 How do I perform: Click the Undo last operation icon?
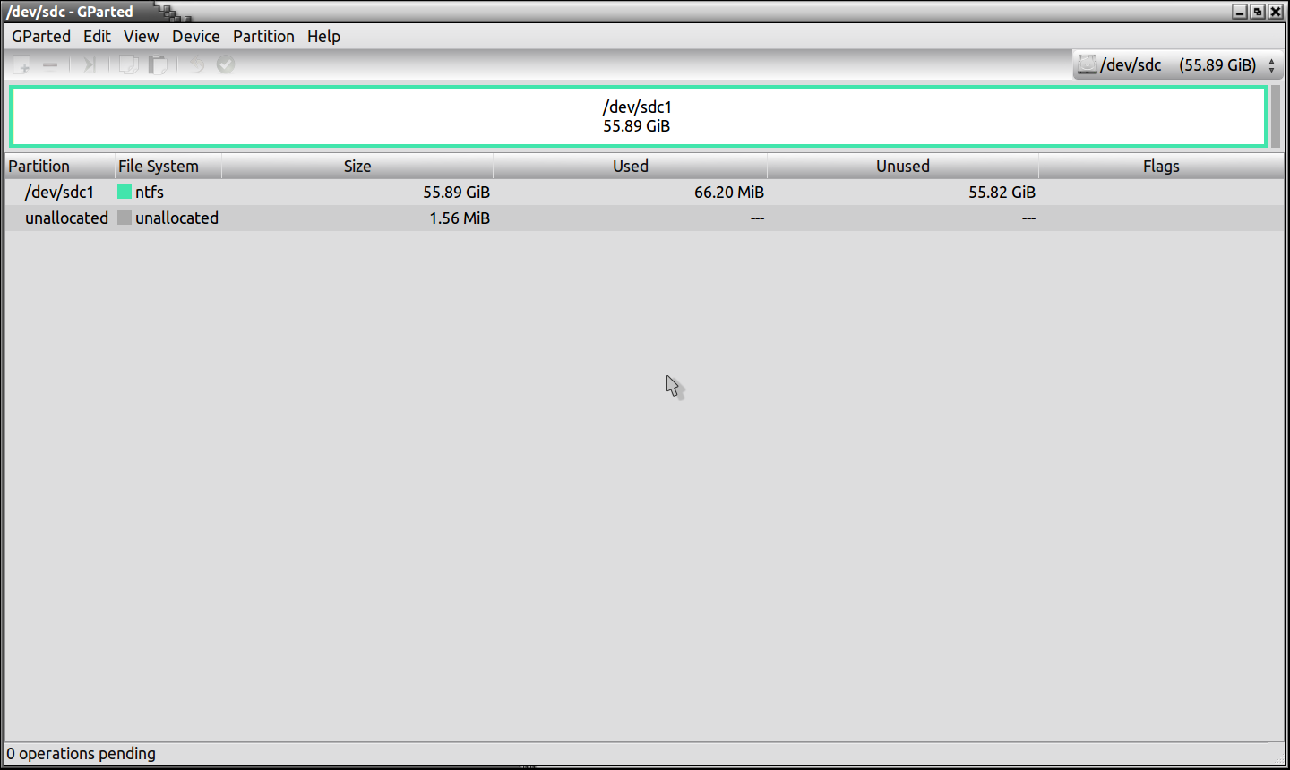196,64
